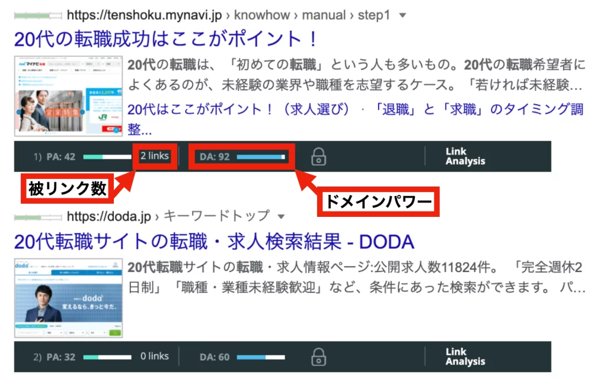The height and width of the screenshot is (381, 607).
Task: Open the 20代の転職成功はここがポイント！ result title
Action: click(166, 40)
